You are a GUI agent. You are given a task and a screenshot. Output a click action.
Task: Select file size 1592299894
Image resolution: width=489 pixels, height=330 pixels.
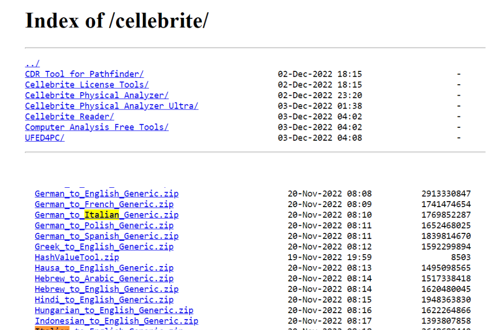coord(446,247)
